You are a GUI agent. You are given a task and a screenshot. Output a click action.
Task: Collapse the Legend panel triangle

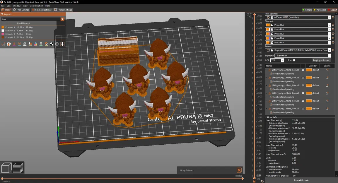2,14
